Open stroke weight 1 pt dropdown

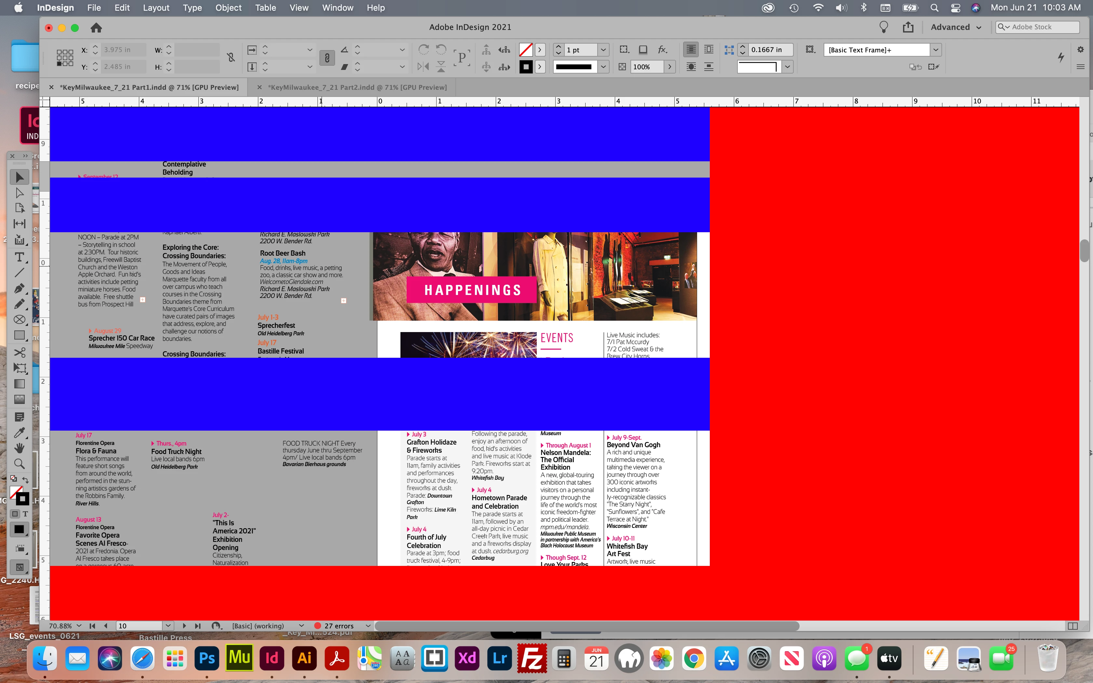(603, 50)
